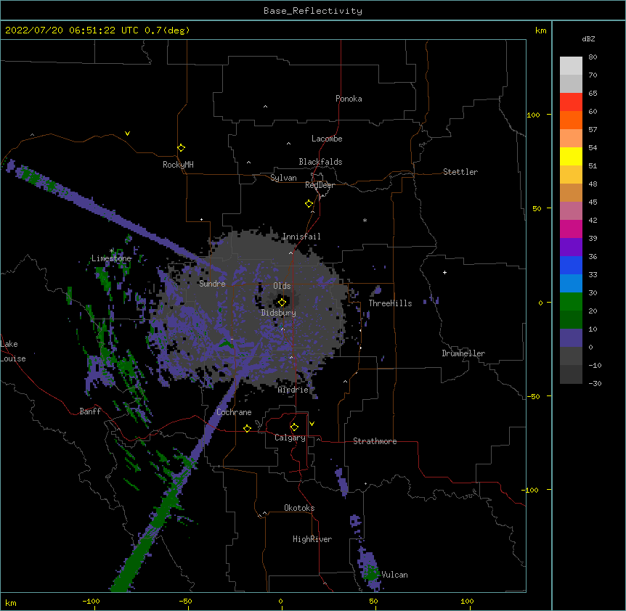Click the vertical-axis -50 km tick label
The height and width of the screenshot is (611, 626).
[533, 396]
